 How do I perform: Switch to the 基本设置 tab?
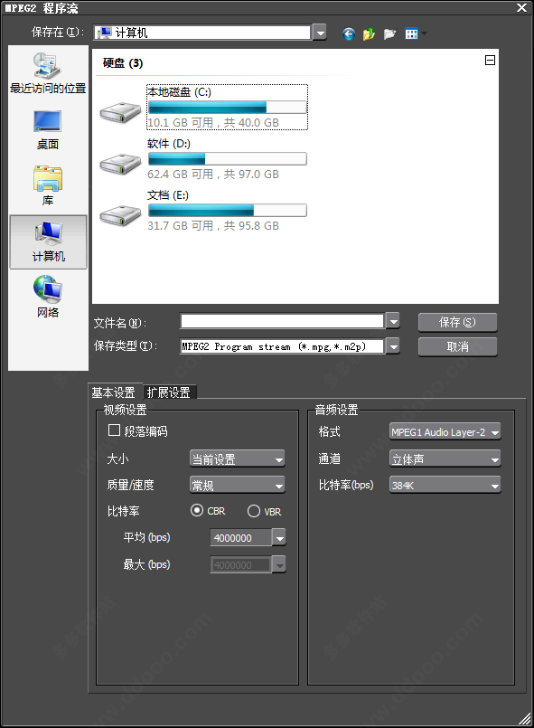114,392
